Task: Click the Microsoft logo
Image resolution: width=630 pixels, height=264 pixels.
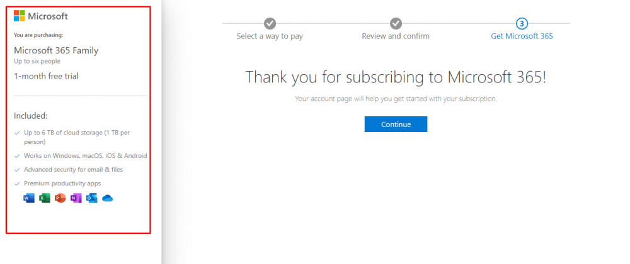Action: (20, 16)
